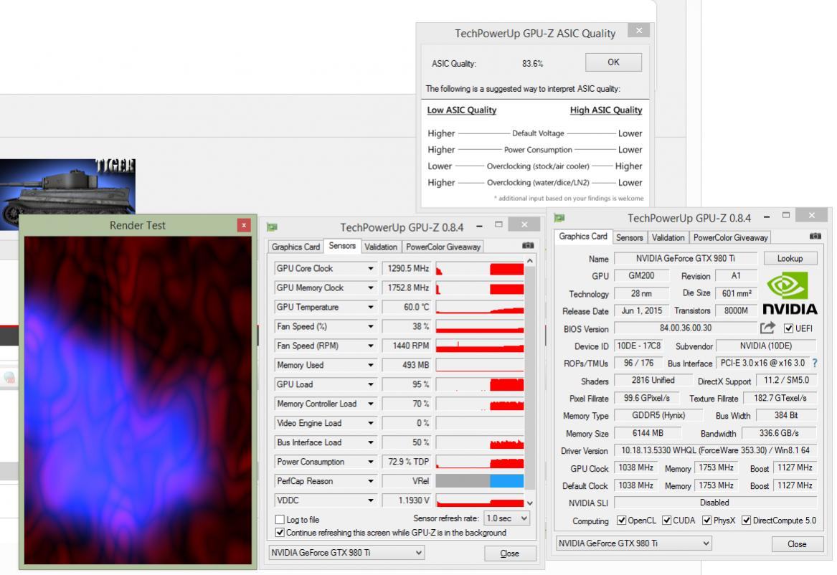Close the ASIC Quality dialog with X
837x575 pixels.
(x=638, y=30)
